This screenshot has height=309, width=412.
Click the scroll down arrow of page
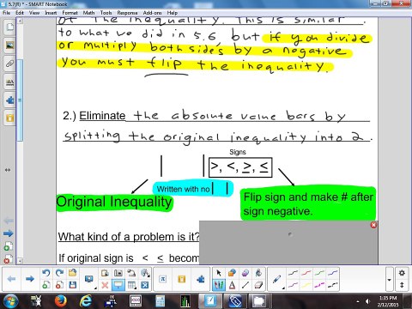tap(20, 261)
